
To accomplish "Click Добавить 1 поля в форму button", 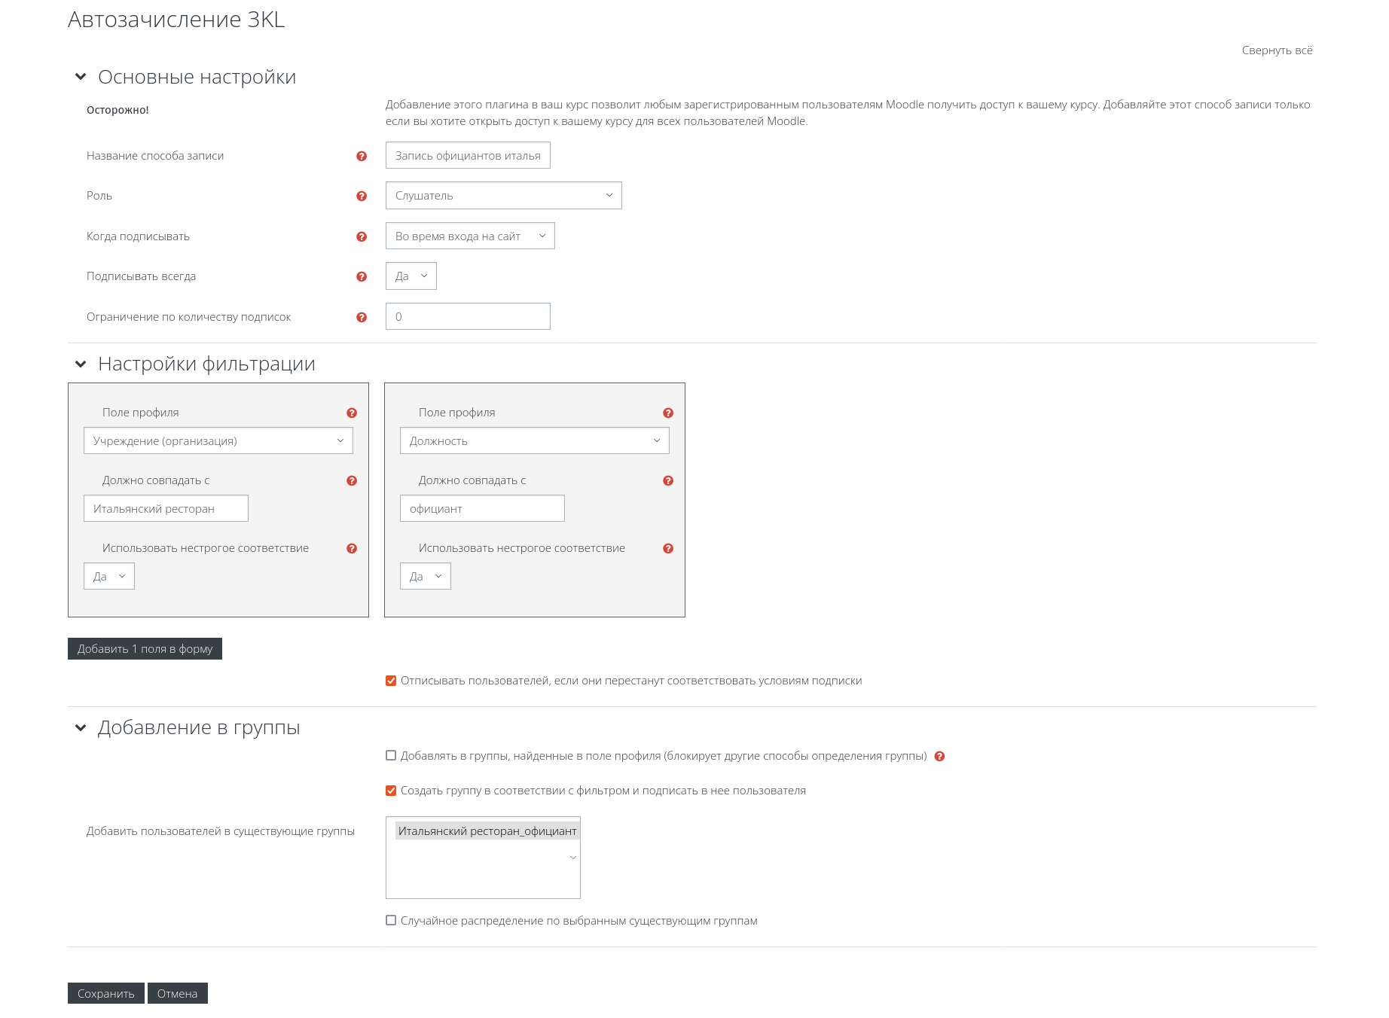I will tap(145, 648).
